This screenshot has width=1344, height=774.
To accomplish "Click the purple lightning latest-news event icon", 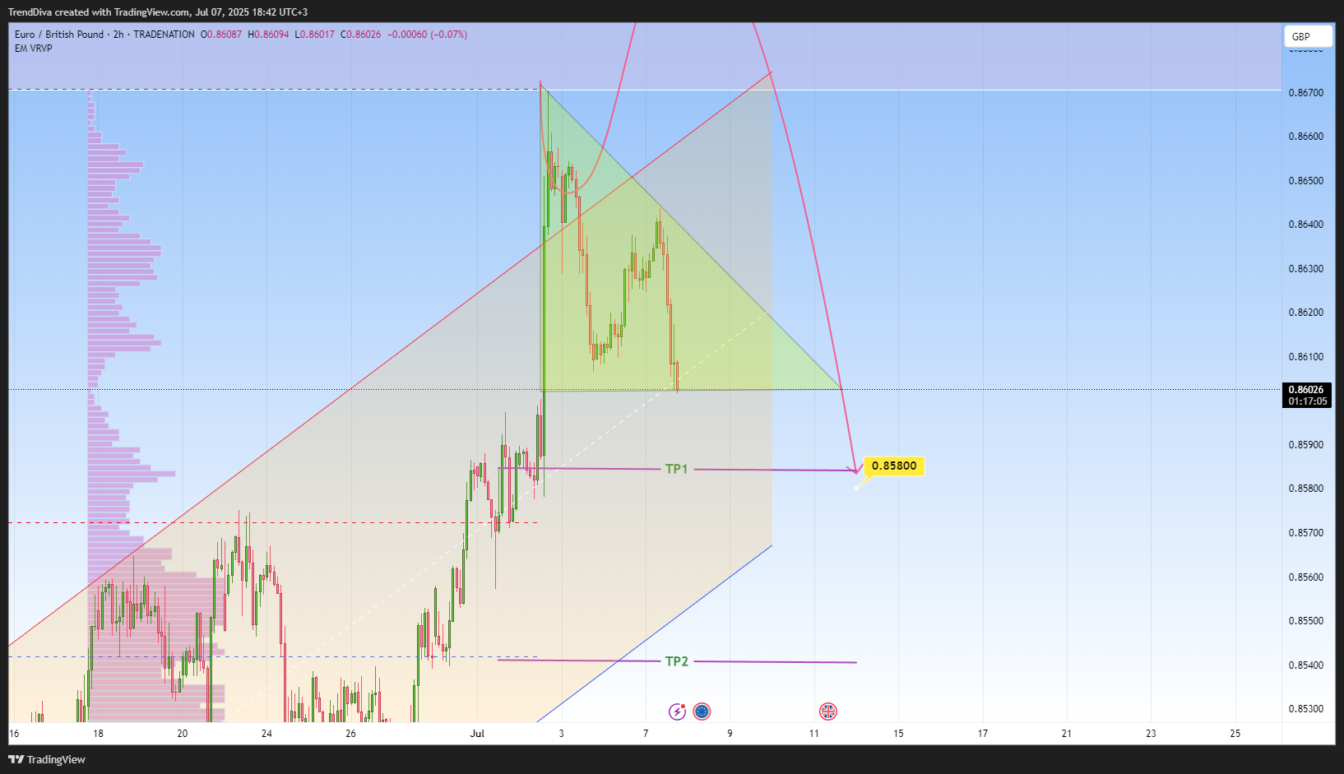I will point(677,711).
